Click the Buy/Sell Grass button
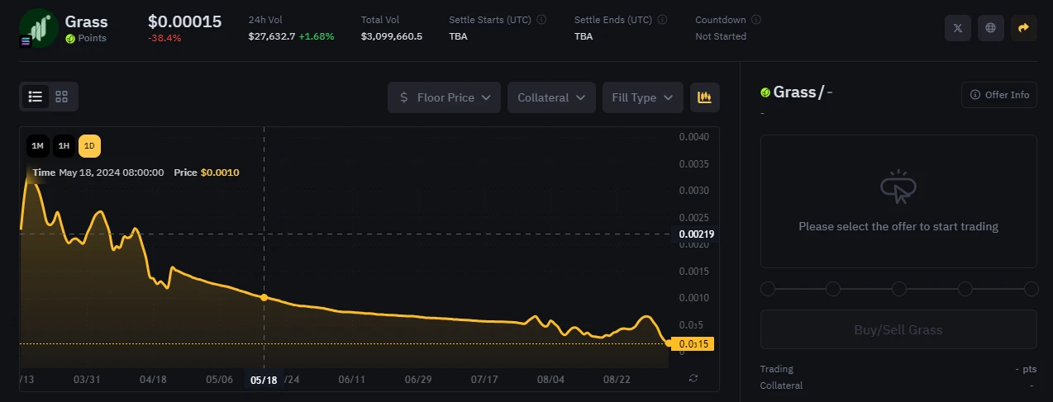Image resolution: width=1053 pixels, height=402 pixels. pos(898,329)
